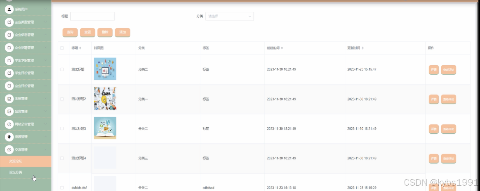Check the row checkbox for 测试标题

62,69
